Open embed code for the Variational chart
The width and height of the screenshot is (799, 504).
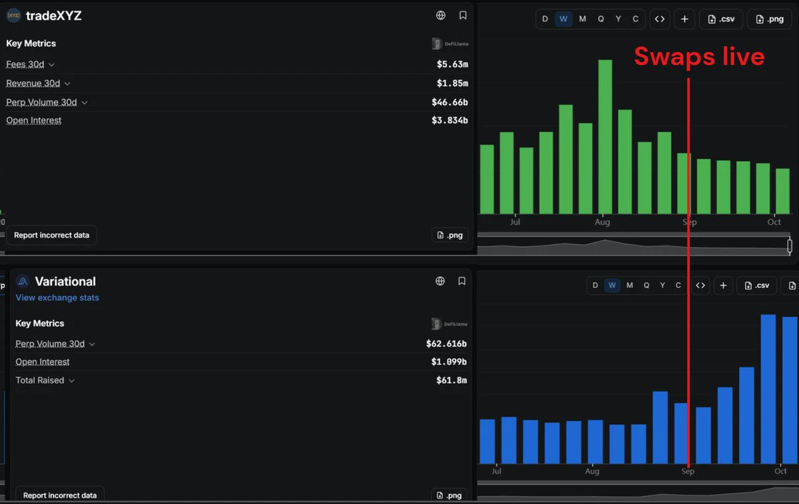point(700,285)
